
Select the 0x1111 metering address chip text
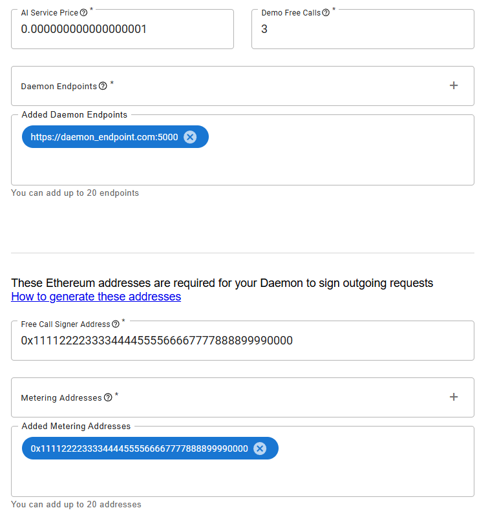139,448
